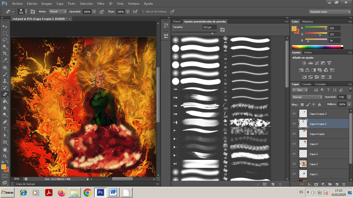Click the Curves adjustment icon
The width and height of the screenshot is (353, 198).
(317, 63)
